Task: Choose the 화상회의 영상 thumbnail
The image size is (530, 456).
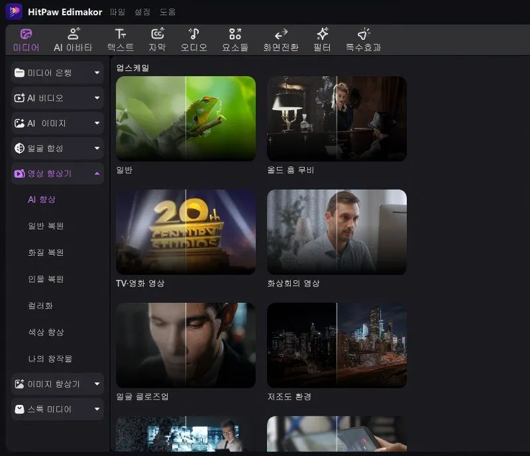Action: coord(337,232)
